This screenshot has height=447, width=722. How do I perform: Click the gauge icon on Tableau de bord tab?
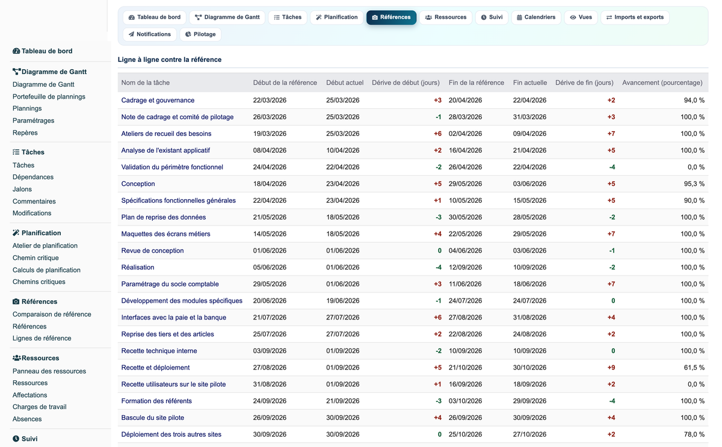[x=132, y=17]
